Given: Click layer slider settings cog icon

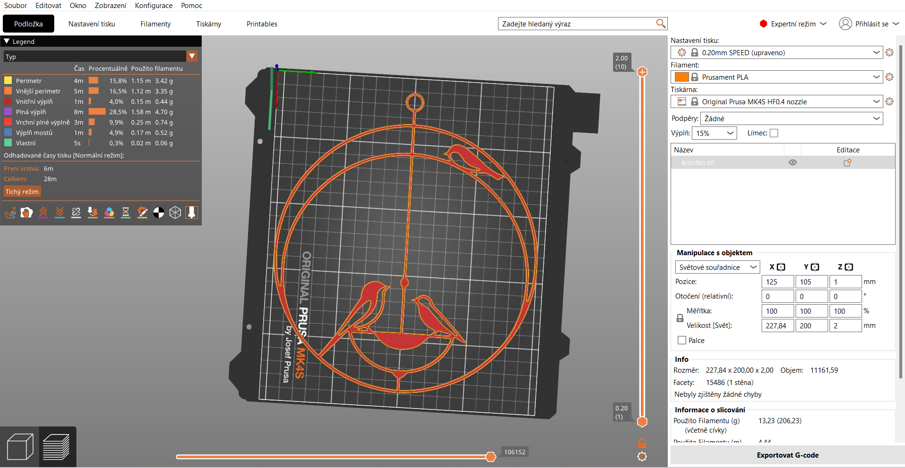Looking at the screenshot, I should tap(642, 456).
